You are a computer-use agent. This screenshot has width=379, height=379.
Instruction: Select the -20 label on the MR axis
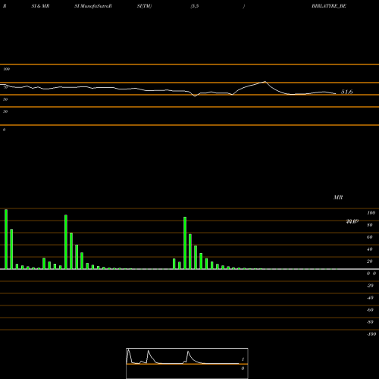[x=370, y=286]
